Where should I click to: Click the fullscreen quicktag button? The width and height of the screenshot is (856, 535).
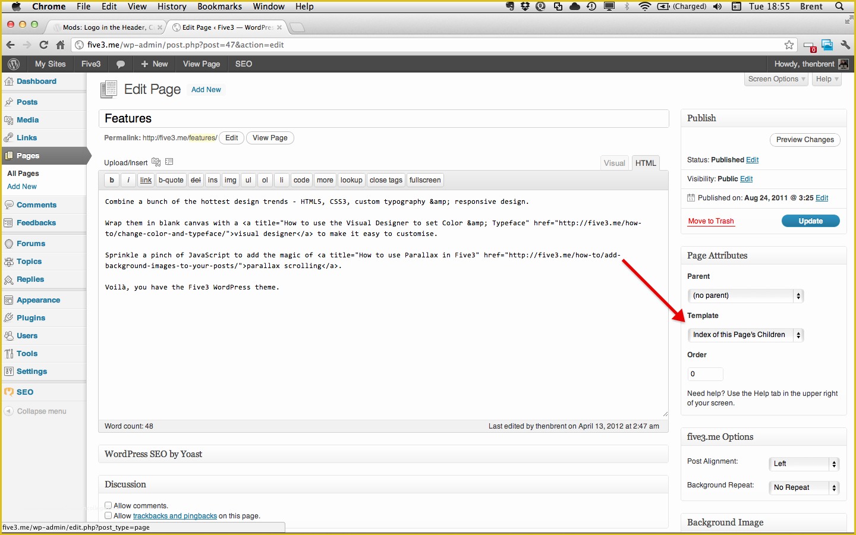425,180
